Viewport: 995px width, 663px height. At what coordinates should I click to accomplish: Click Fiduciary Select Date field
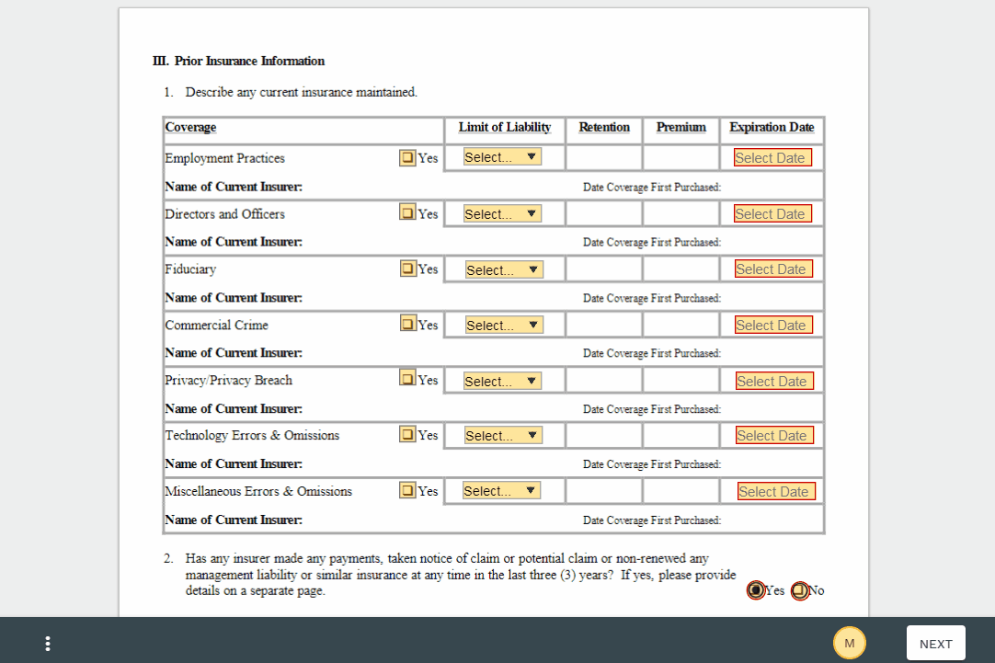coord(773,269)
